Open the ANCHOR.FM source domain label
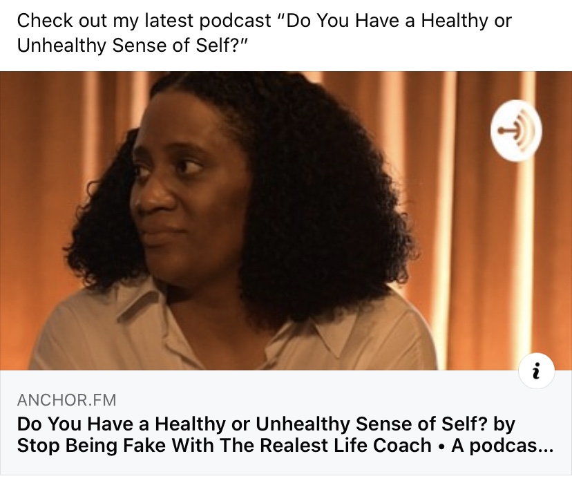The height and width of the screenshot is (483, 572). (x=67, y=400)
